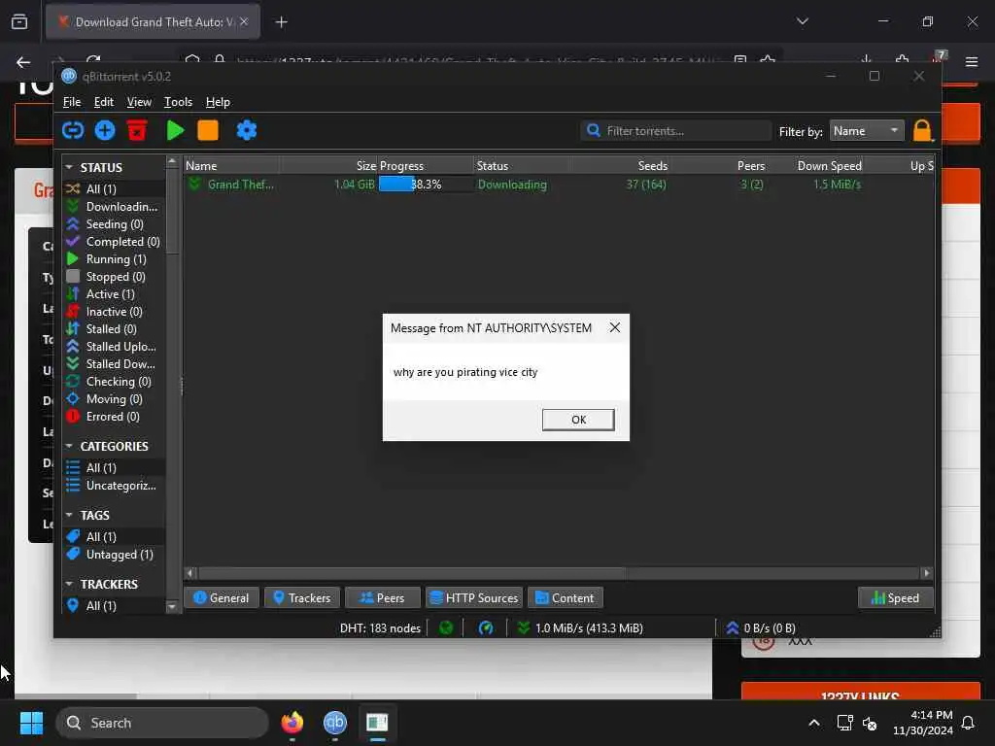Click the Add Torrent Link chain icon
Image resolution: width=995 pixels, height=746 pixels.
pos(73,131)
